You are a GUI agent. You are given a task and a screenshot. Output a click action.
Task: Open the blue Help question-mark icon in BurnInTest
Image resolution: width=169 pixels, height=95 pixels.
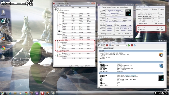(x=134, y=45)
